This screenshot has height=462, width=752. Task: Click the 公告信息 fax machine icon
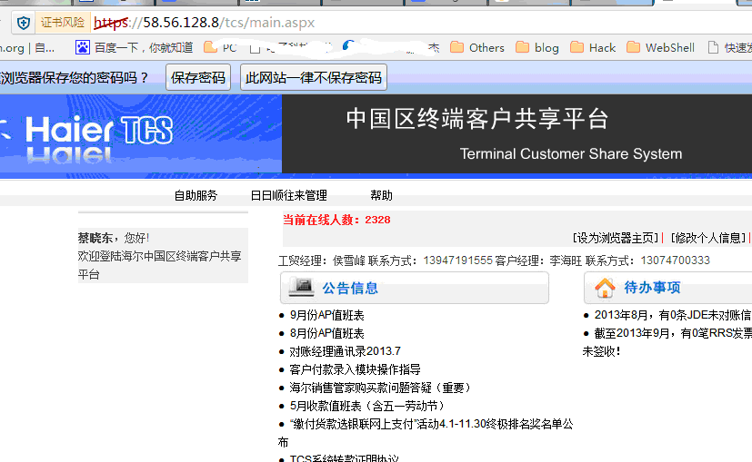point(301,287)
